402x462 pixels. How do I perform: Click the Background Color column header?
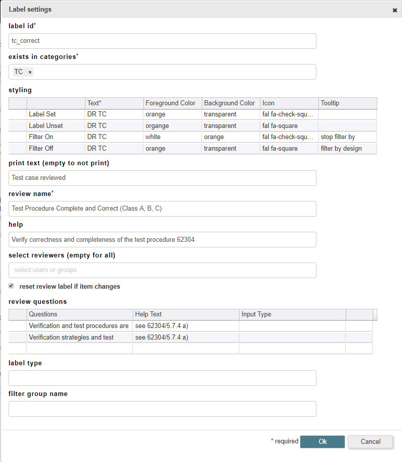click(x=231, y=103)
